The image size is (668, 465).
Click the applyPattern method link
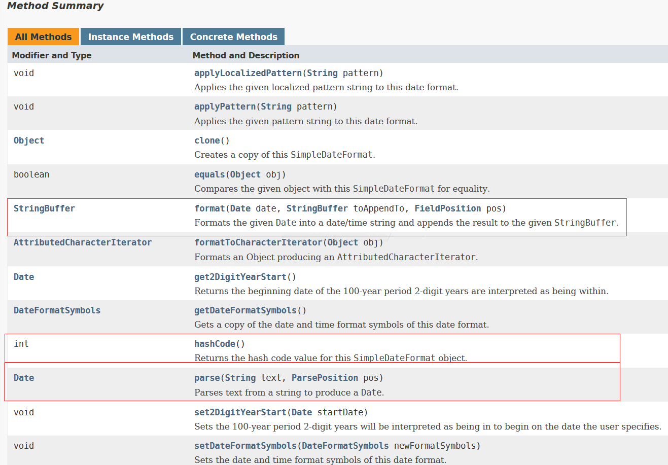point(225,106)
